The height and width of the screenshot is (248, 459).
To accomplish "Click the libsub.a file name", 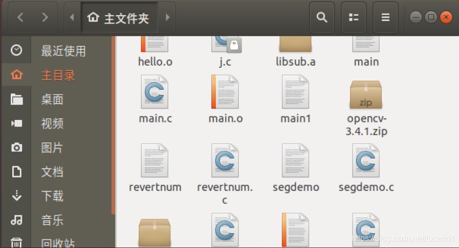I will tap(296, 62).
